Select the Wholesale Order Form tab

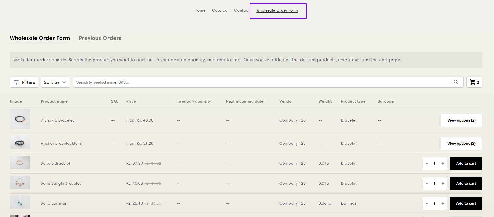coord(40,38)
